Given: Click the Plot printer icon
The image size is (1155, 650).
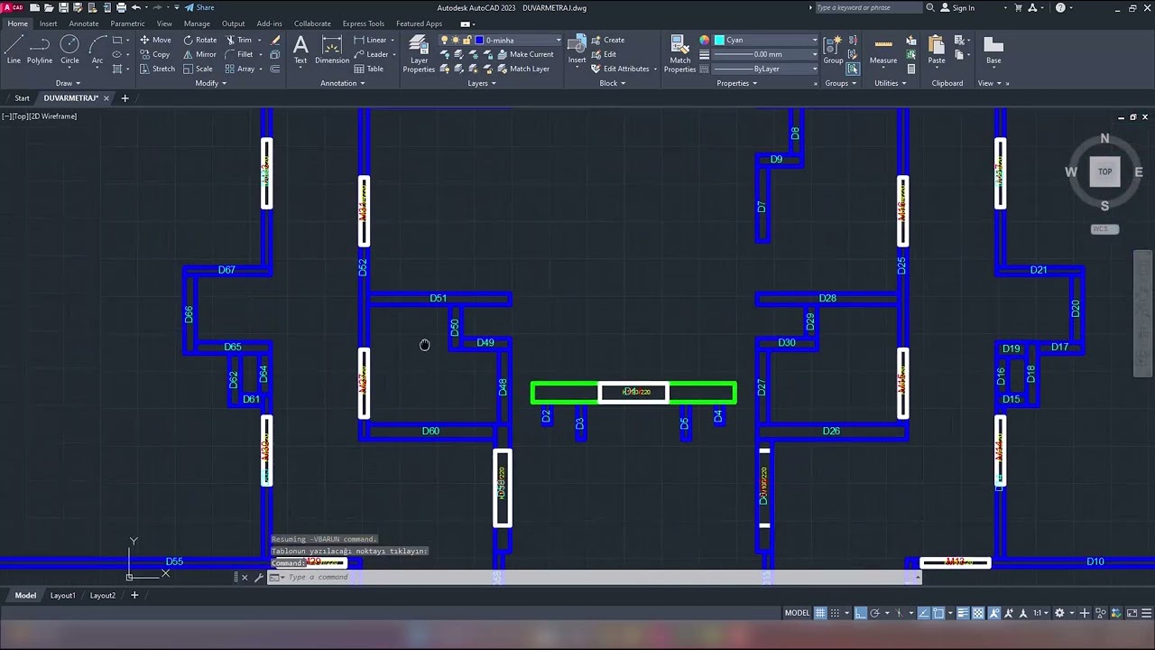Looking at the screenshot, I should pos(121,7).
